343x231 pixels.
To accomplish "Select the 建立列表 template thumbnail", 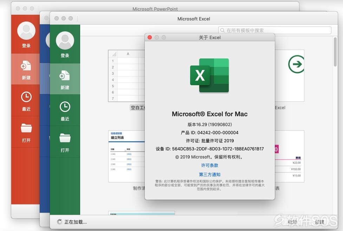I will click(x=127, y=156).
